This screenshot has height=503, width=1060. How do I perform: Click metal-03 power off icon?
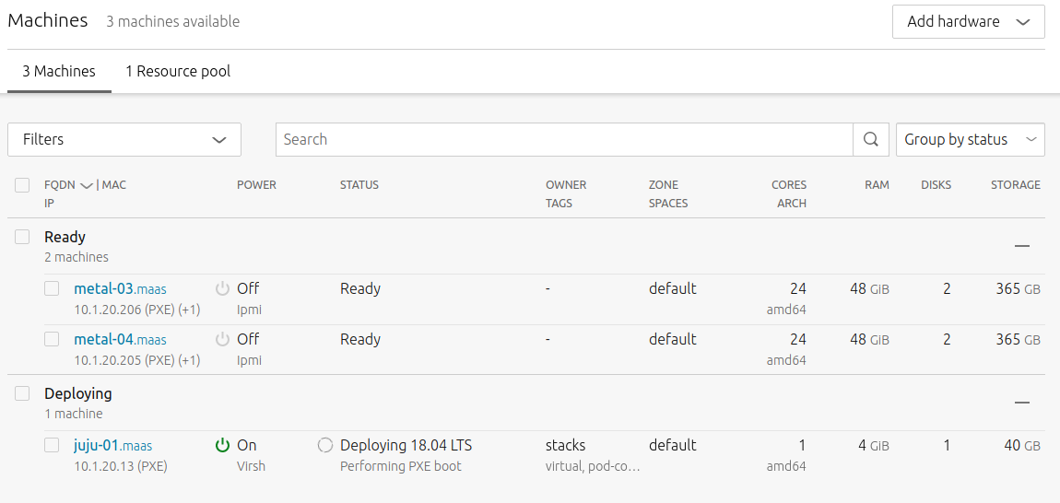tap(222, 289)
